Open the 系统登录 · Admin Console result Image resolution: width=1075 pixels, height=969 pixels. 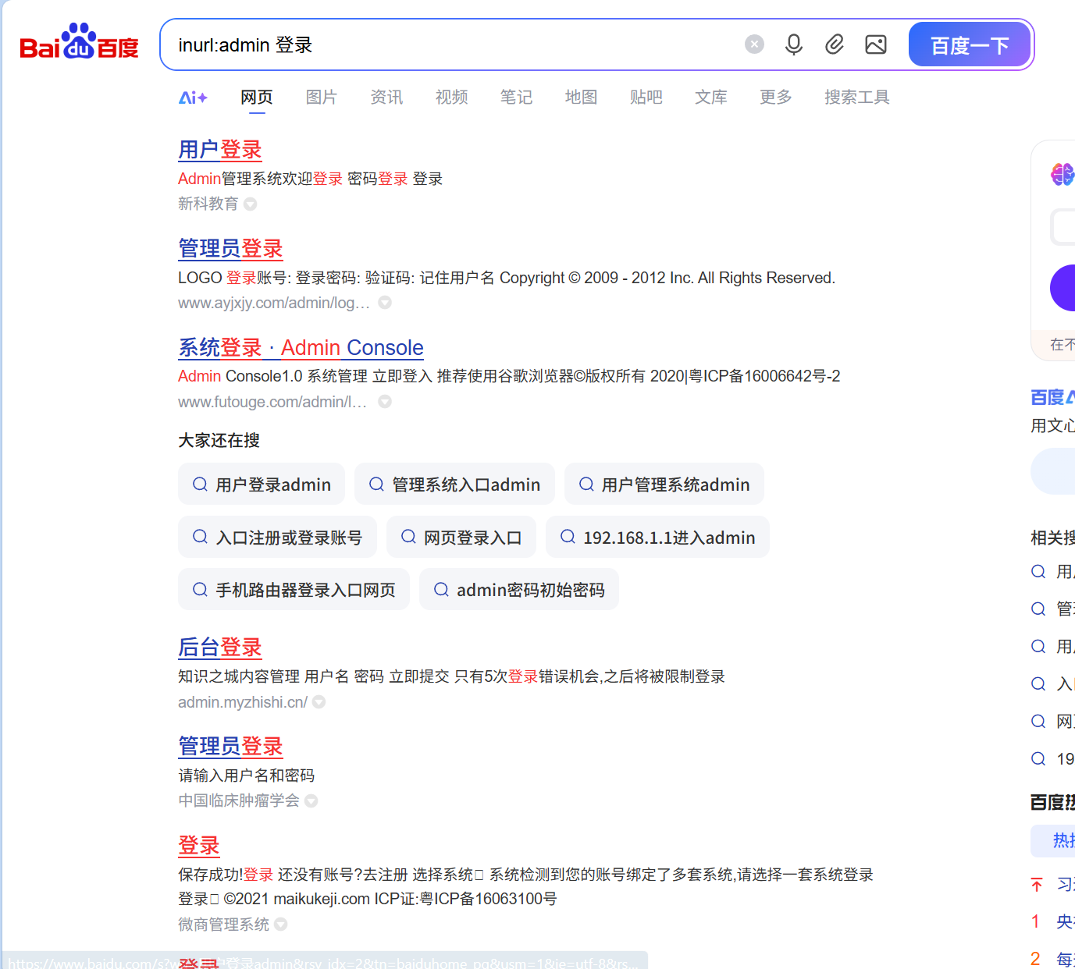[x=301, y=347]
